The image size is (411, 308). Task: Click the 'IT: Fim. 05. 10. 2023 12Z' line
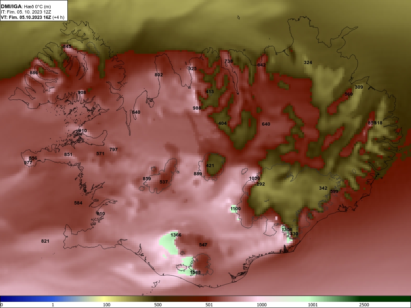tap(26, 12)
